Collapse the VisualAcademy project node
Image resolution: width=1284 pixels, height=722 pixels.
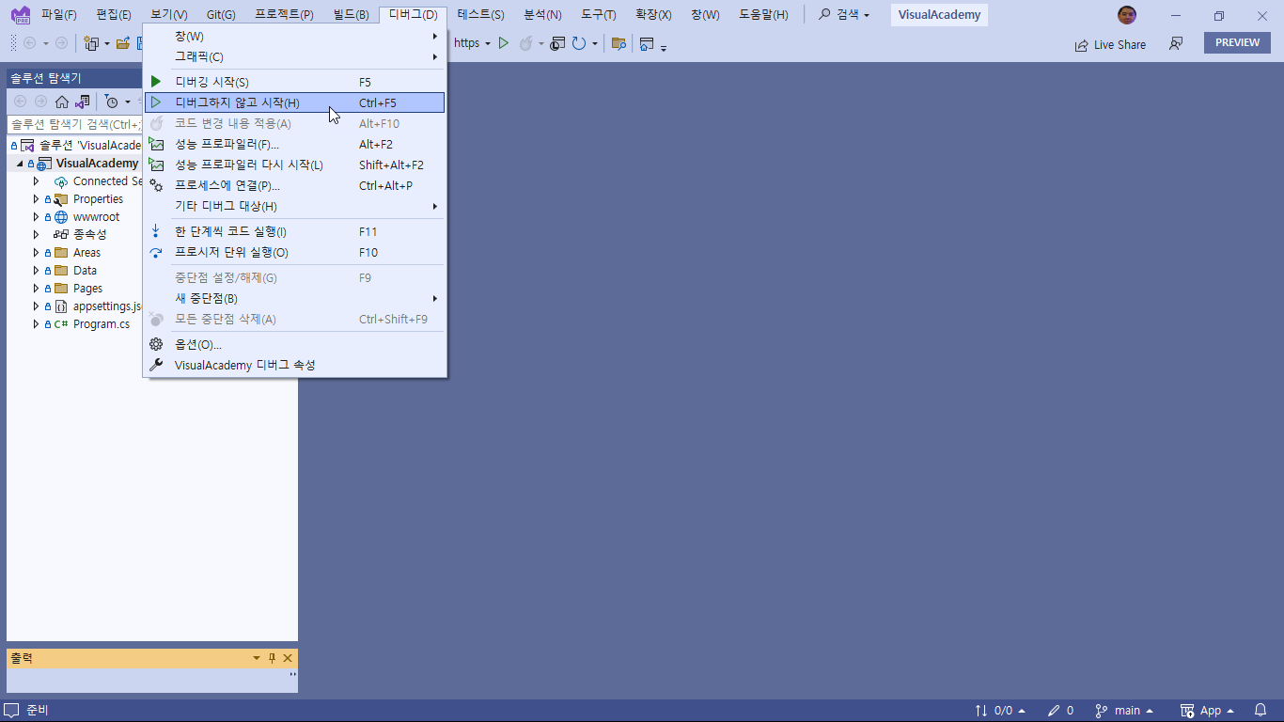pos(20,164)
